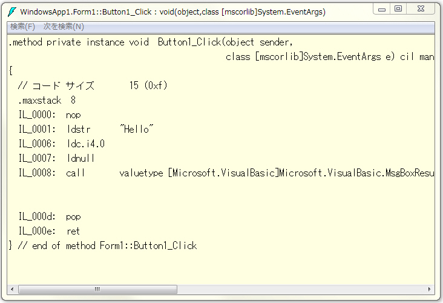
Task: Click the ldstr "Hello" line
Action: click(86, 129)
